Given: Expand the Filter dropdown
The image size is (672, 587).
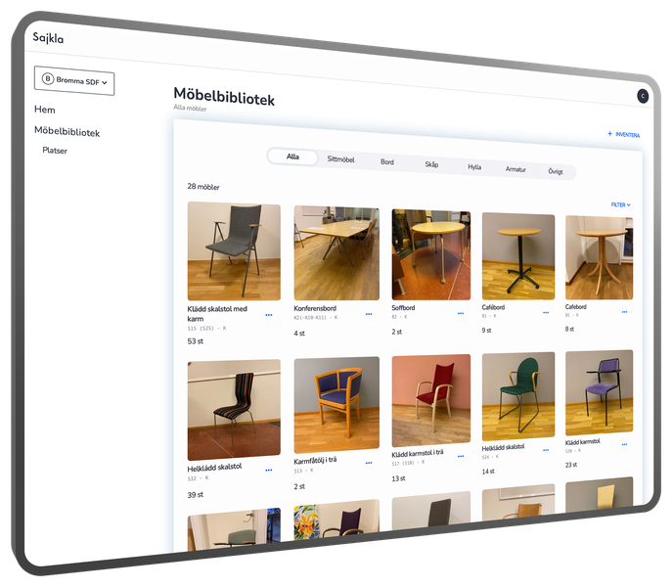Looking at the screenshot, I should [620, 204].
